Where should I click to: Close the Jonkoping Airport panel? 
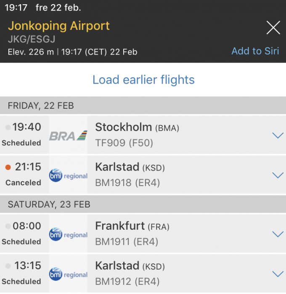(273, 28)
